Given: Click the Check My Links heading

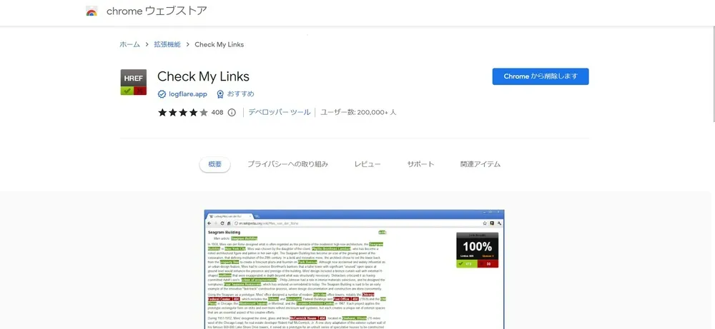Looking at the screenshot, I should [203, 76].
